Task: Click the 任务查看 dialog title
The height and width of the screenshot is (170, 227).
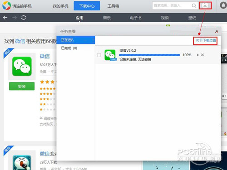Action: coord(68,32)
